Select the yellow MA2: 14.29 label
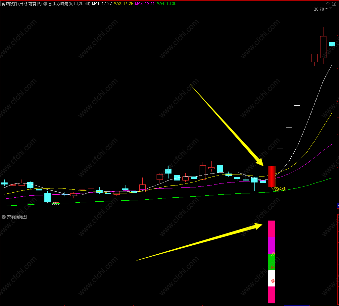This screenshot has height=306, width=339. coord(123,4)
